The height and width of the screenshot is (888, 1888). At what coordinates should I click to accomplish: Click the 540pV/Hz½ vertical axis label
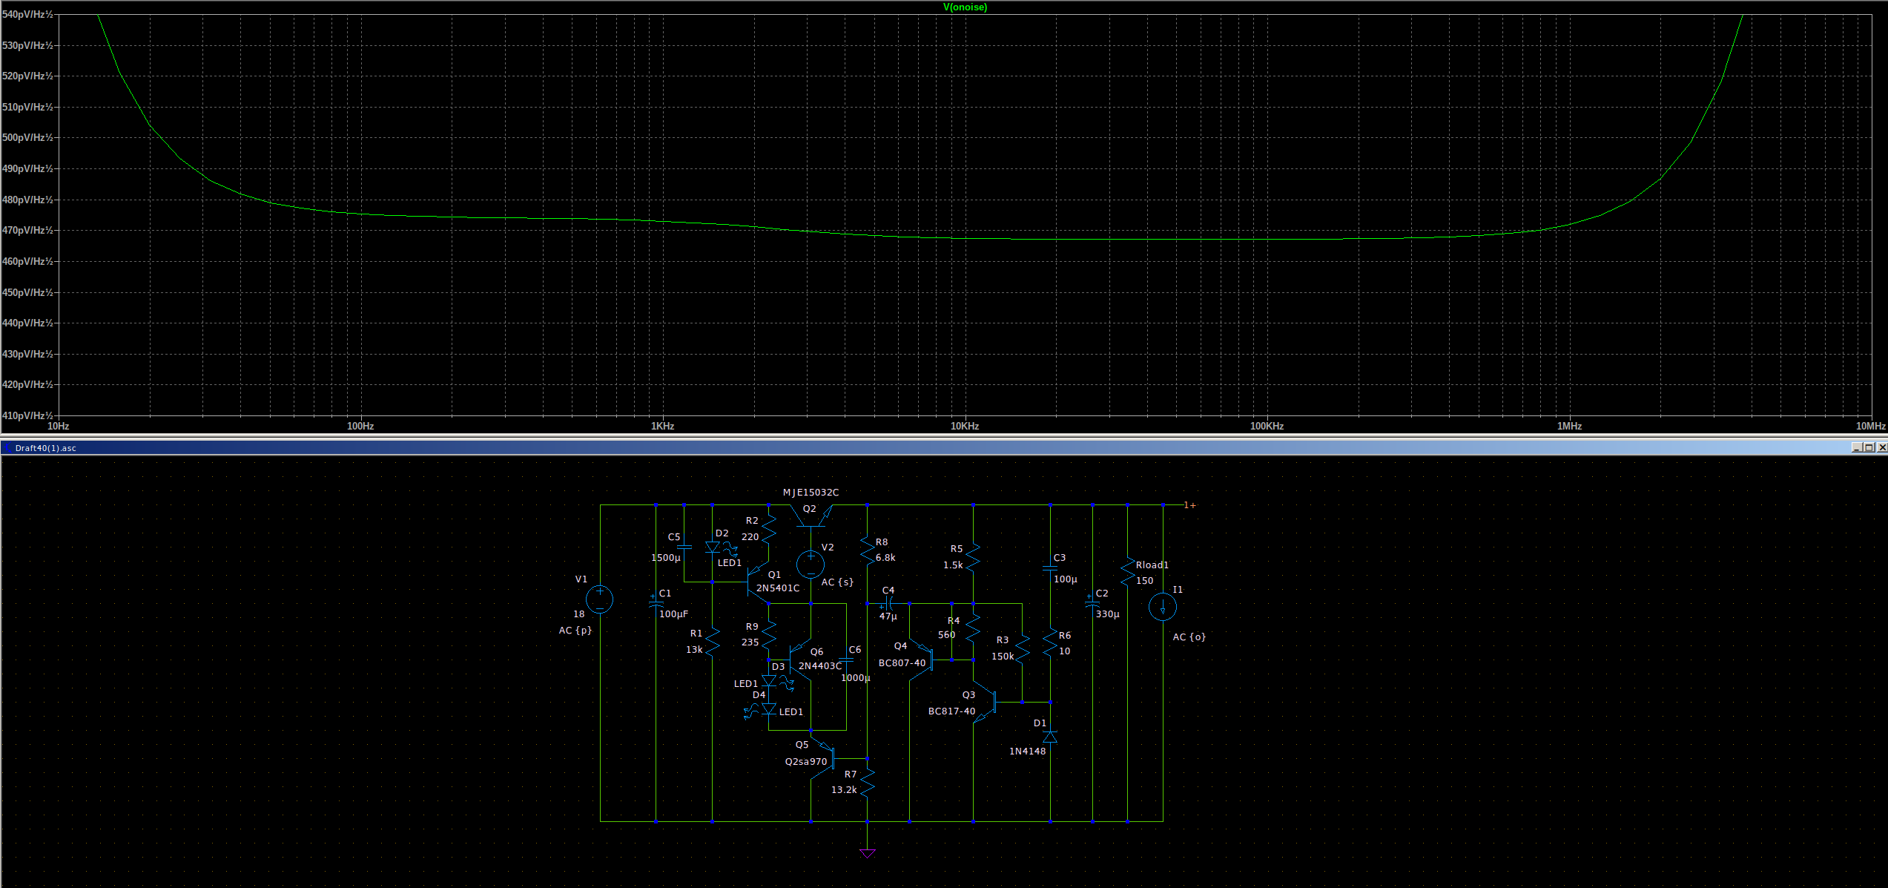tap(27, 15)
